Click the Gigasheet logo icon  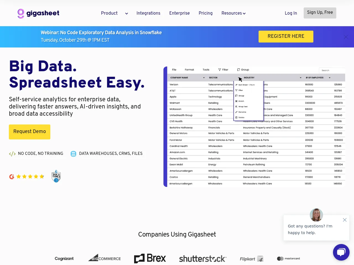click(21, 13)
